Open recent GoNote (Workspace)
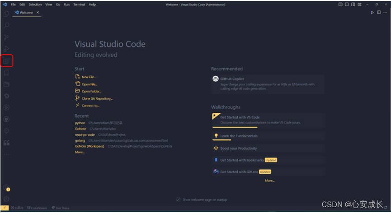The image size is (391, 213). [x=90, y=146]
